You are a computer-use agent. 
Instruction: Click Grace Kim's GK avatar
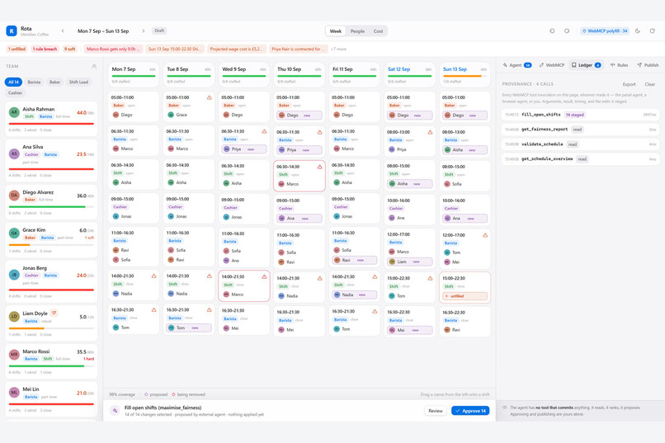[x=14, y=233]
